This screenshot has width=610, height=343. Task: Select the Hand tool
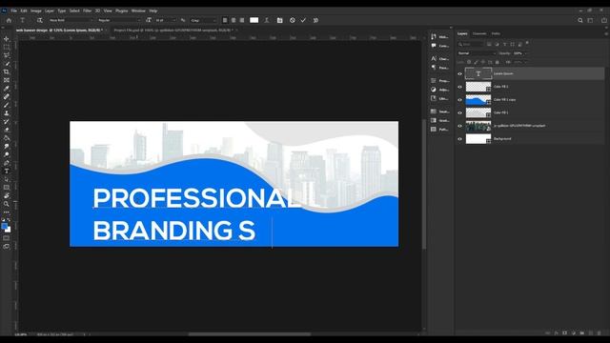click(7, 195)
